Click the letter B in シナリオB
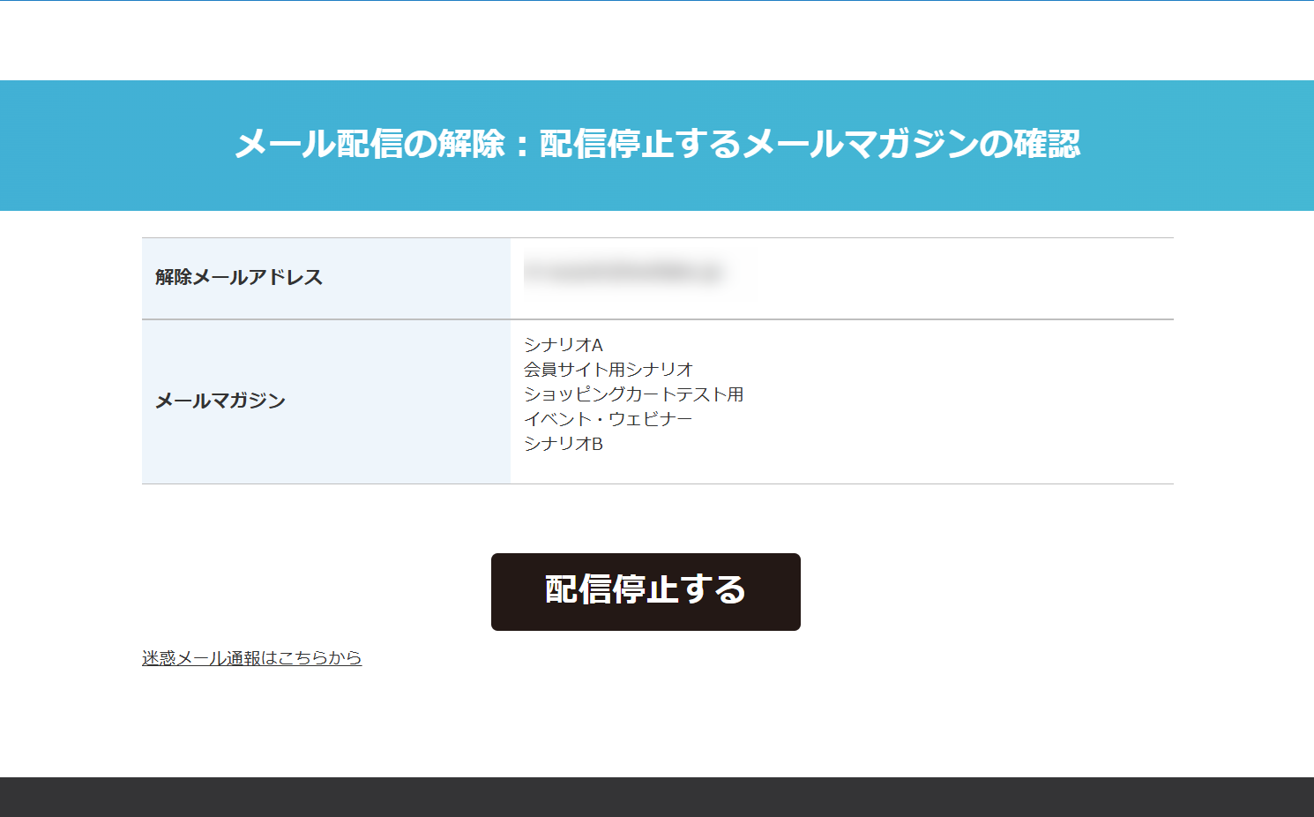 [597, 444]
